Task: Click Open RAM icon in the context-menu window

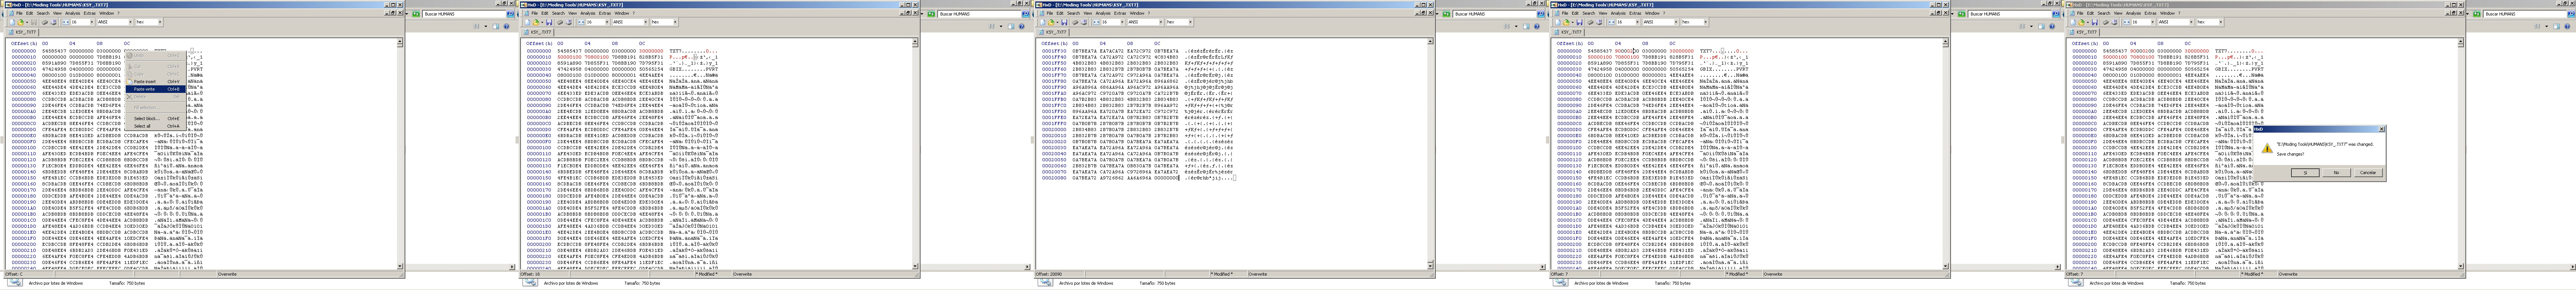Action: [45, 22]
